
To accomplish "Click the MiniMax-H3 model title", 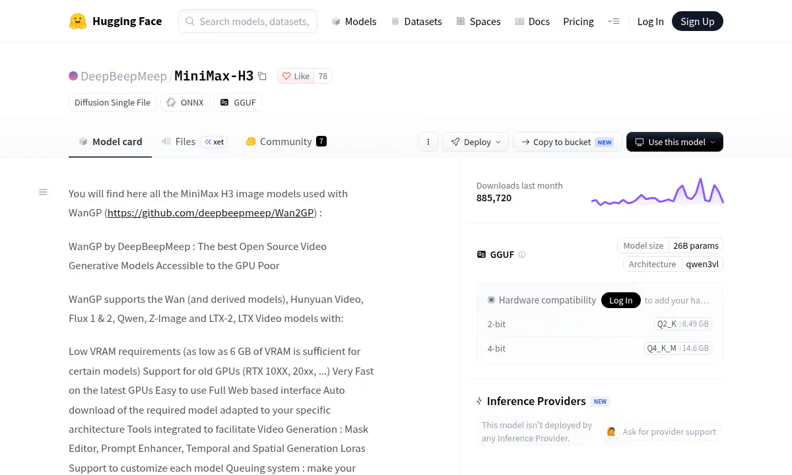I will (x=214, y=76).
